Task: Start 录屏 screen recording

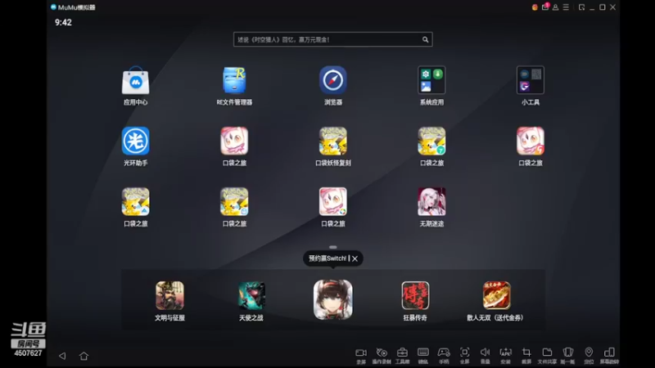Action: pos(361,356)
